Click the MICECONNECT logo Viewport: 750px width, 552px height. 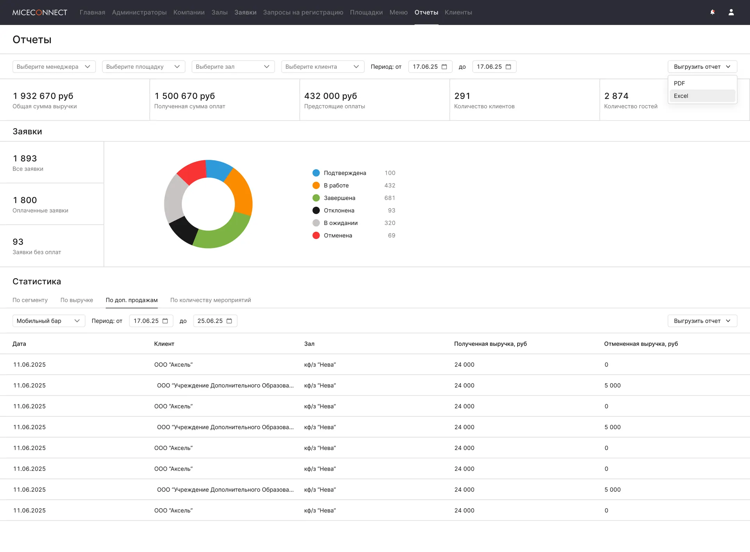coord(40,13)
